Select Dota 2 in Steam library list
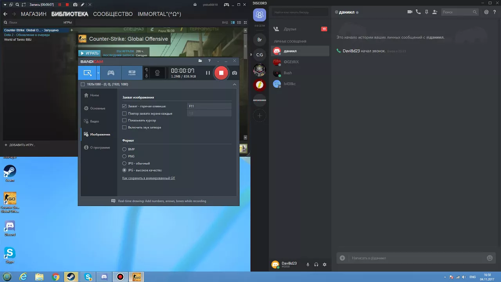501x282 pixels. point(27,35)
